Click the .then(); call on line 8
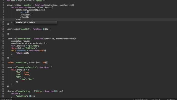This screenshot has height=100, width=177. (25, 17)
